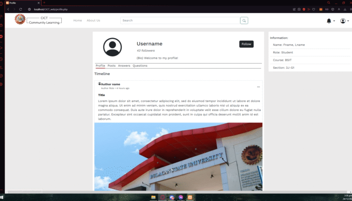Click the CICT Community Learning brand text
352x201 pixels.
(44, 21)
